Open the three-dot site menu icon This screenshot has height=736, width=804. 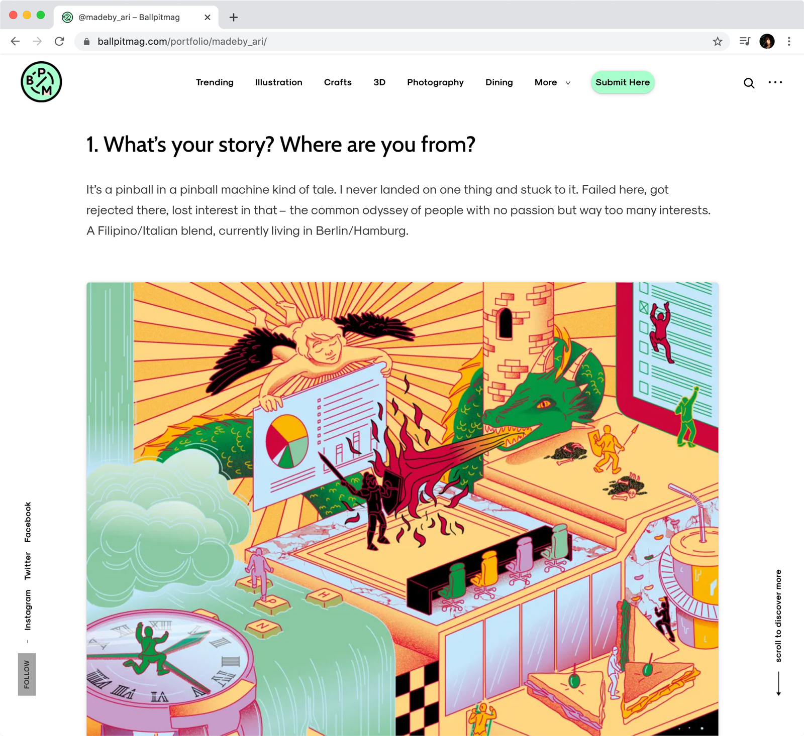click(x=775, y=82)
